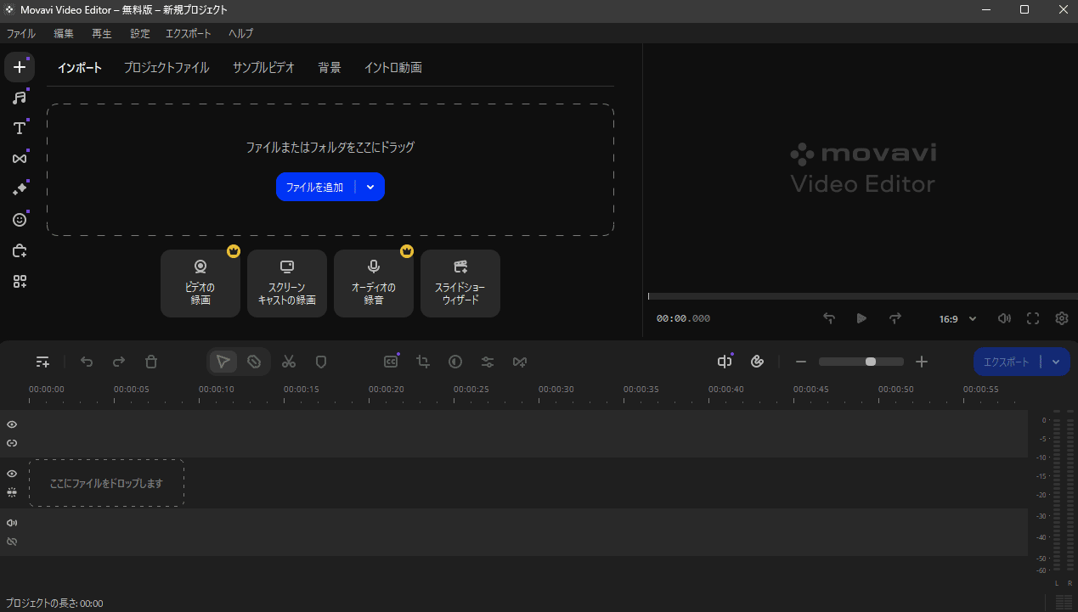Image resolution: width=1078 pixels, height=612 pixels.
Task: Split the clip with the scissors icon
Action: [x=289, y=362]
